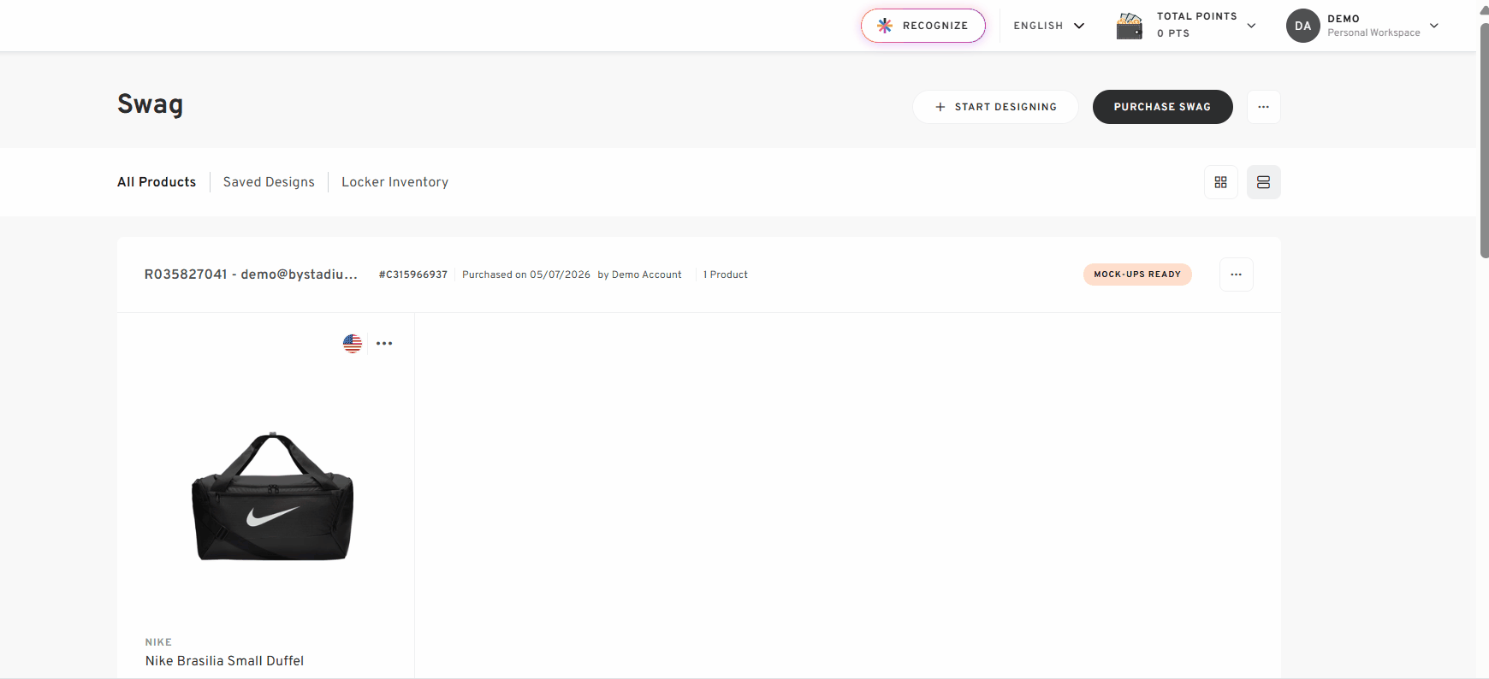
Task: Open the product card three-dot menu
Action: pos(384,343)
